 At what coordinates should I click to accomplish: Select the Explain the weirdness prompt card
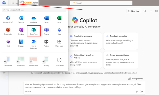click(x=85, y=41)
